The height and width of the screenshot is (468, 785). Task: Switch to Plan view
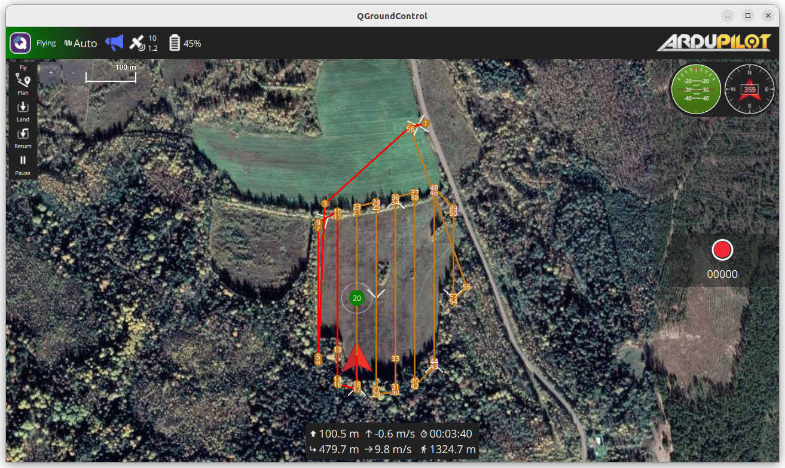point(23,84)
